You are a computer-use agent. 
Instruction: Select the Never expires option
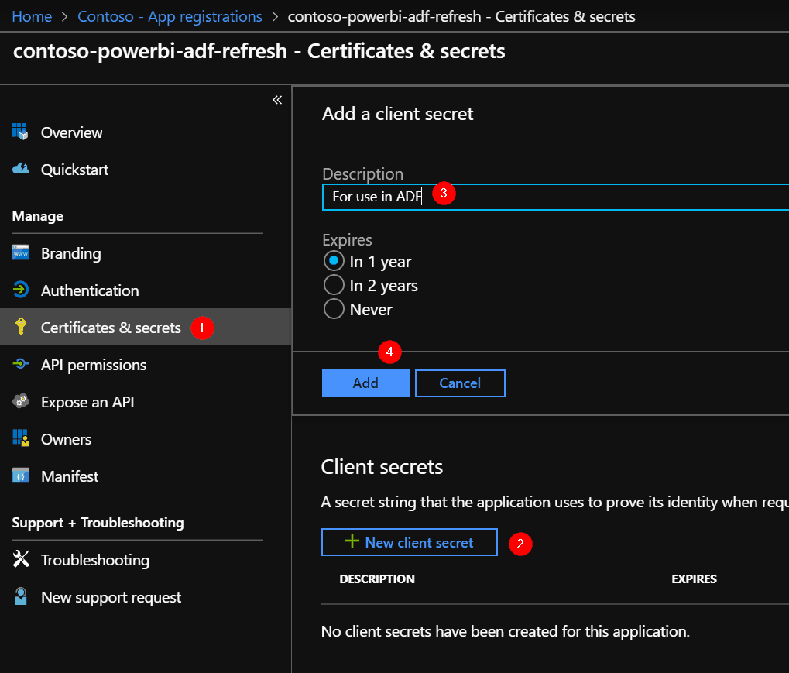(x=334, y=308)
